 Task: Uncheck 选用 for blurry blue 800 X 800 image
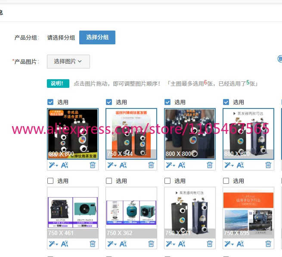(x=167, y=102)
